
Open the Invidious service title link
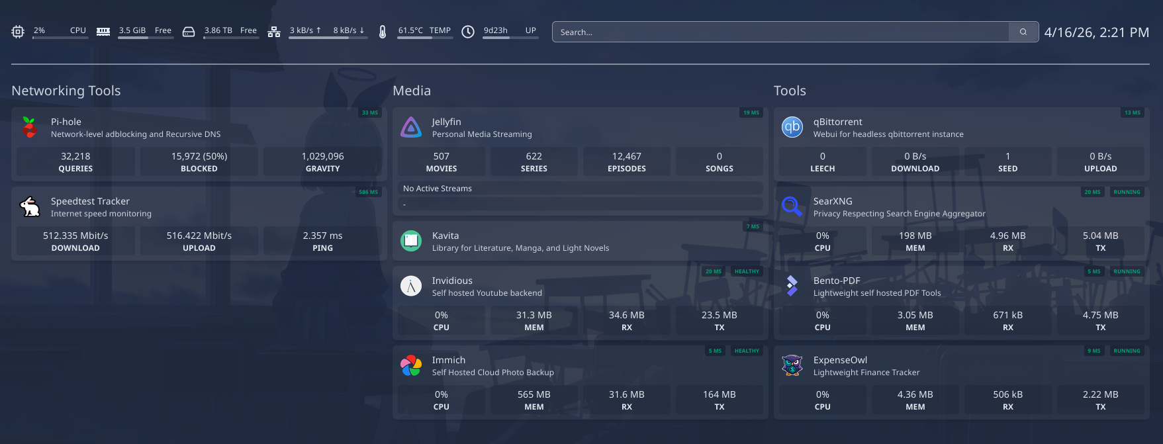[452, 281]
